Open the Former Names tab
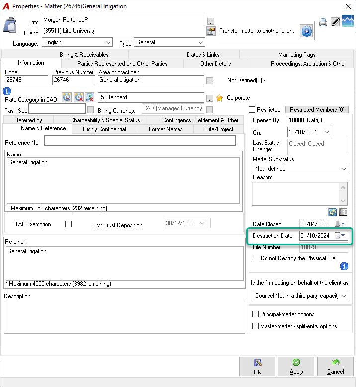 tap(166, 129)
